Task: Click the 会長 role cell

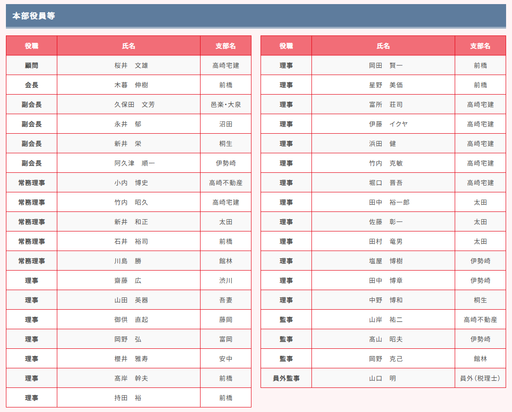Action: [32, 85]
